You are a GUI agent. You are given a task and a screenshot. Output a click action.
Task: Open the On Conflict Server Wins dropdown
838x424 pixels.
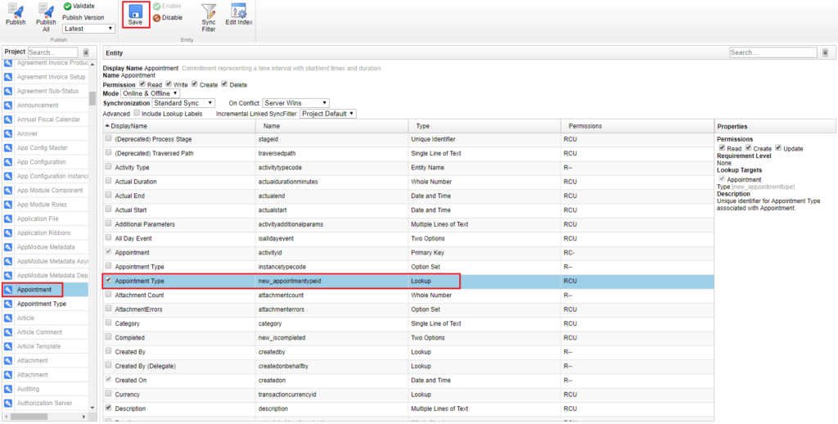pos(296,102)
